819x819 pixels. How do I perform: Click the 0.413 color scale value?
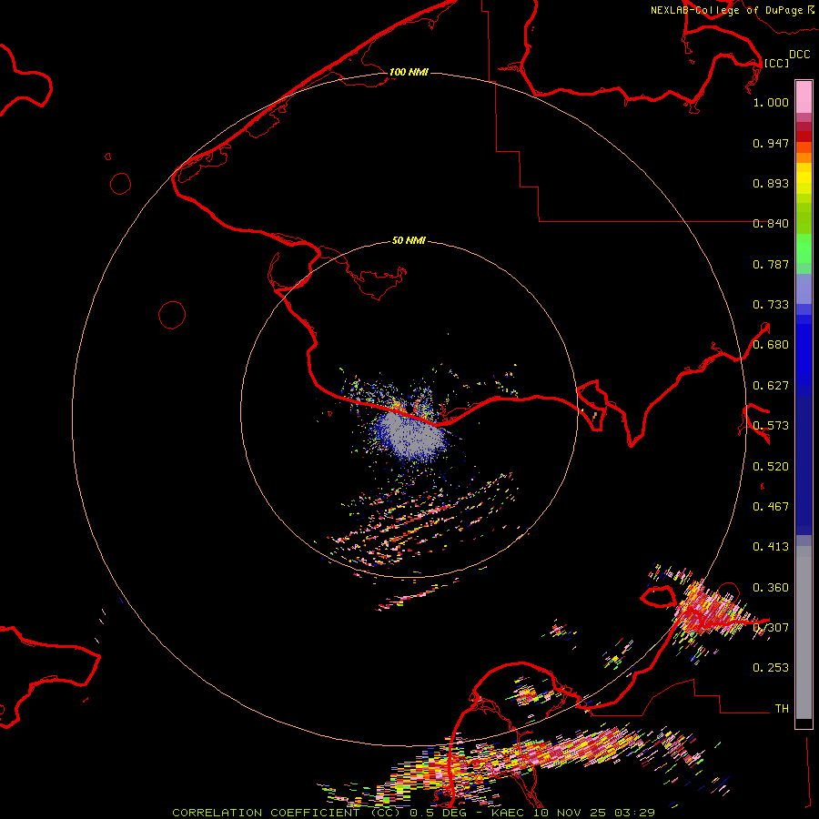[x=771, y=547]
